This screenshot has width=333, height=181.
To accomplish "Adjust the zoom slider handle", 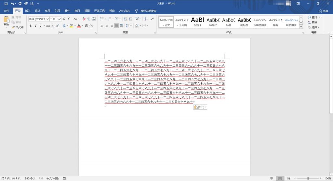I will click(308, 178).
